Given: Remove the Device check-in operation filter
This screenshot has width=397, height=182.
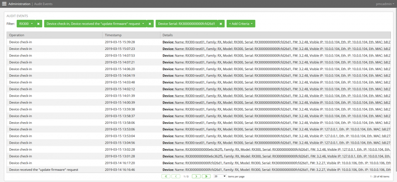Looking at the screenshot, I should pos(151,24).
